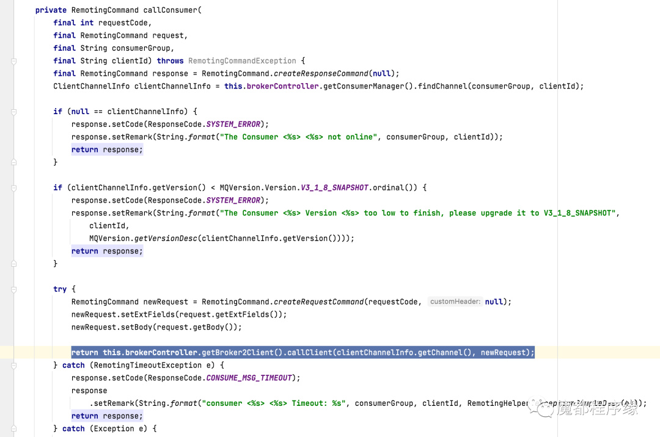Click callClient in the highlighted return line

(309, 353)
